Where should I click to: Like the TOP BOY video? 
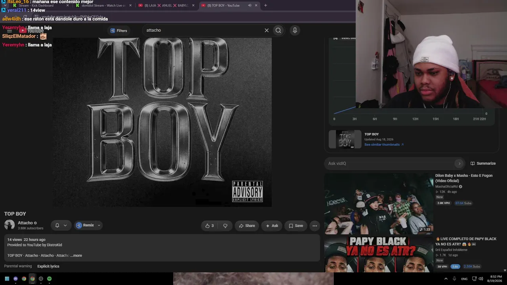tap(210, 226)
